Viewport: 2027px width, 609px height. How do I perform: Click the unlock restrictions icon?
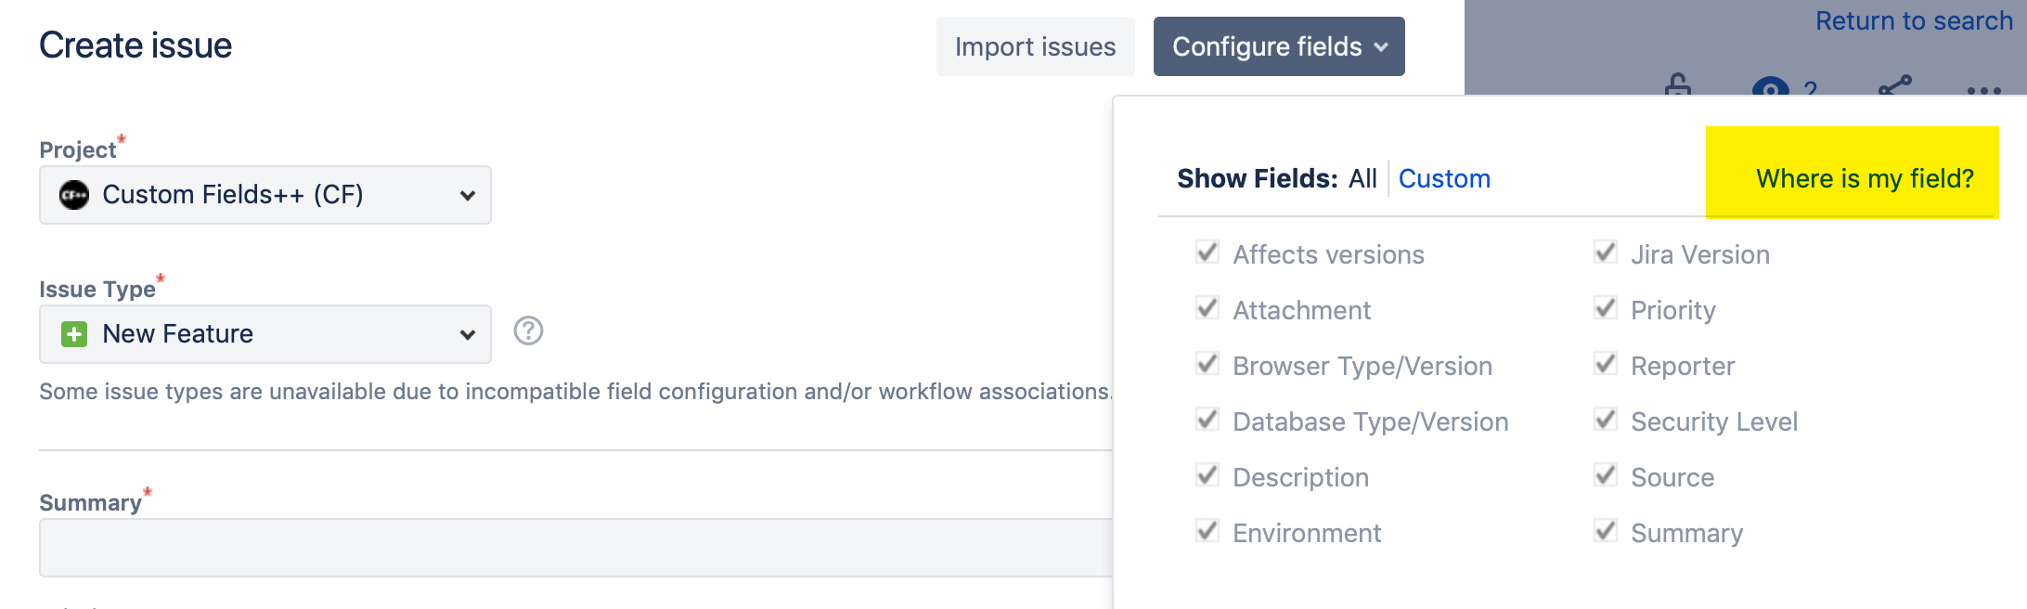(x=1678, y=88)
